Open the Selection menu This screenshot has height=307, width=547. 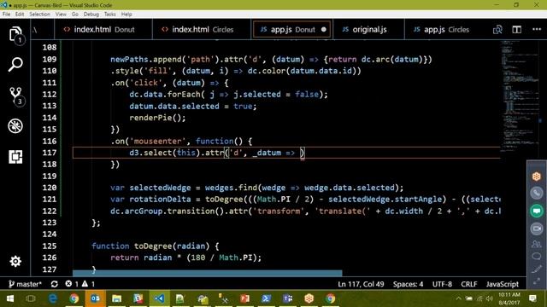pyautogui.click(x=39, y=14)
